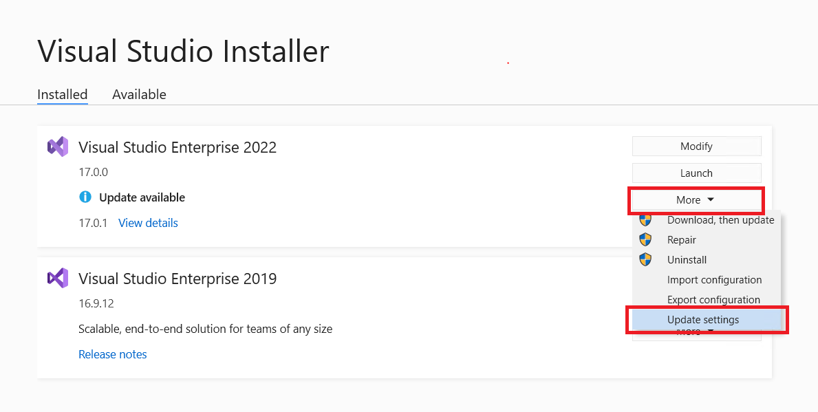Choose Download, then update option
The image size is (818, 412).
coord(720,219)
